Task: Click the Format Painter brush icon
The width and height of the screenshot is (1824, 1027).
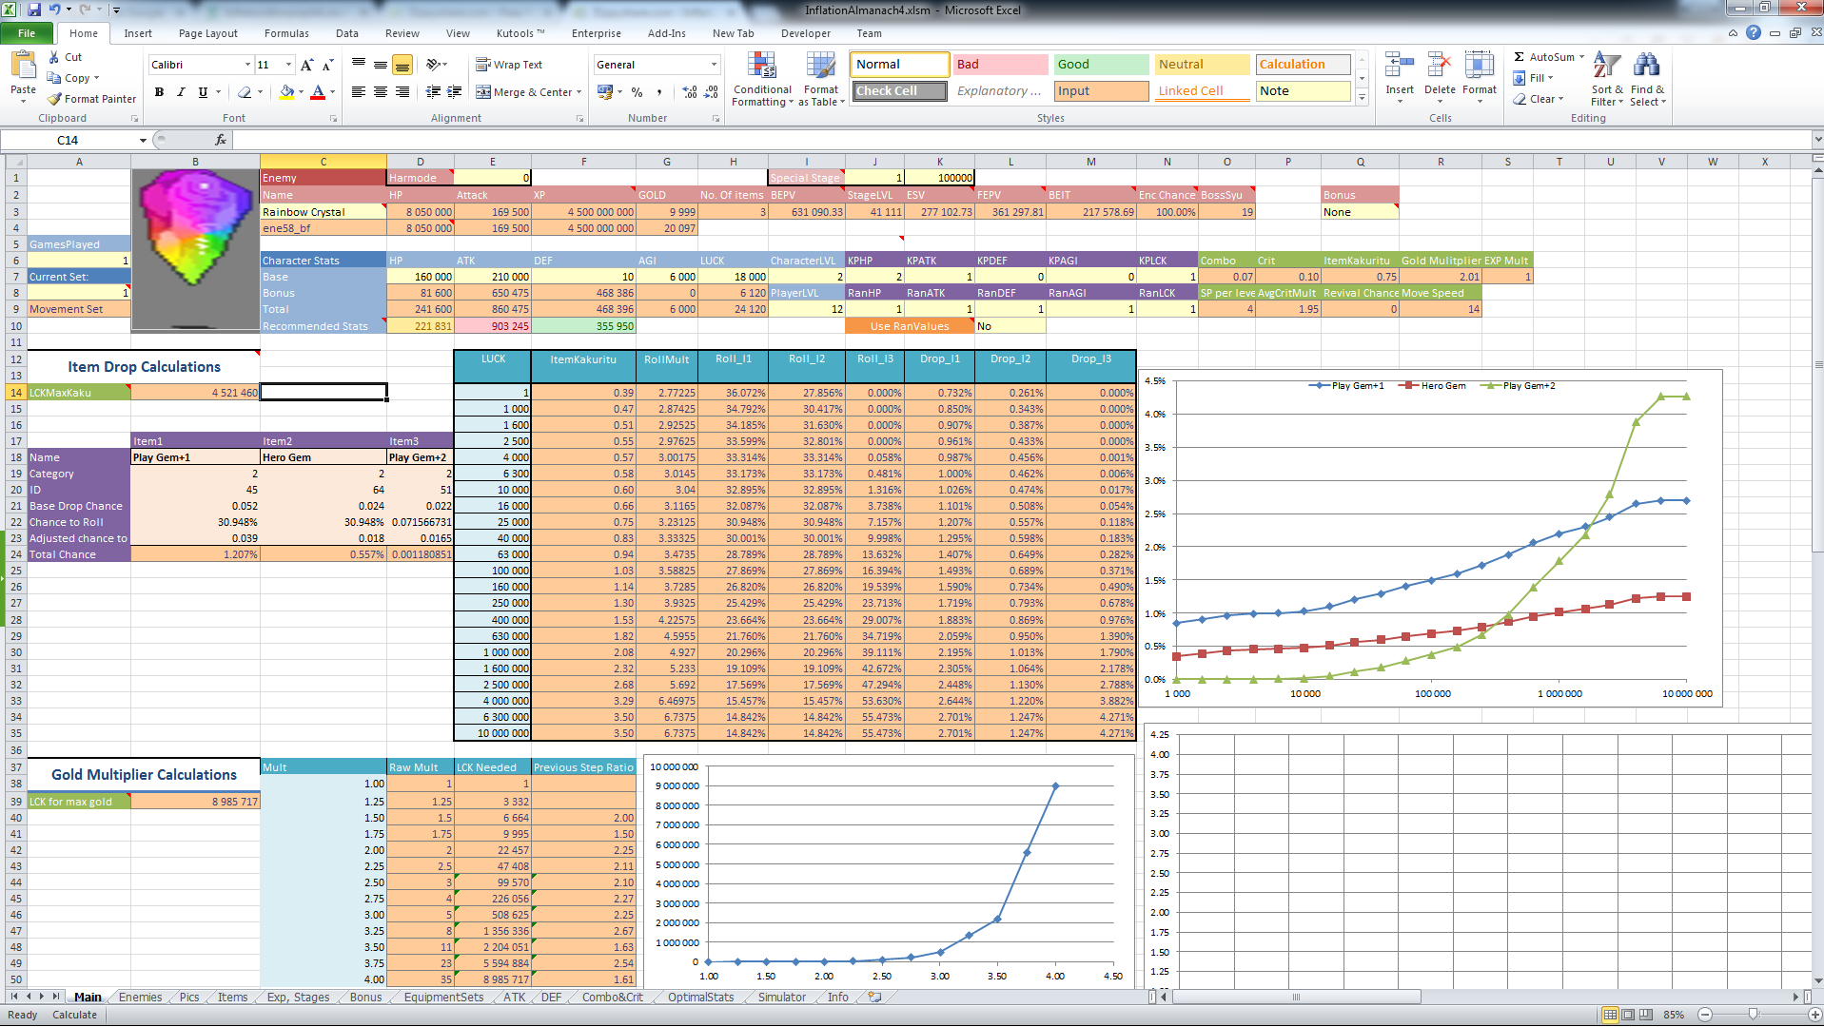Action: (55, 99)
